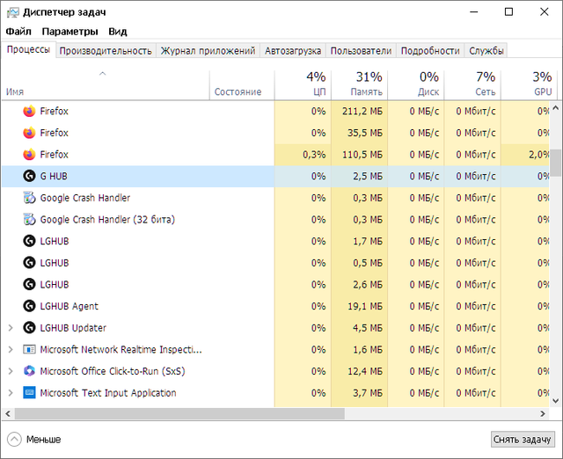
Task: Click the horizontal scrollbar right arrow
Action: pos(543,414)
